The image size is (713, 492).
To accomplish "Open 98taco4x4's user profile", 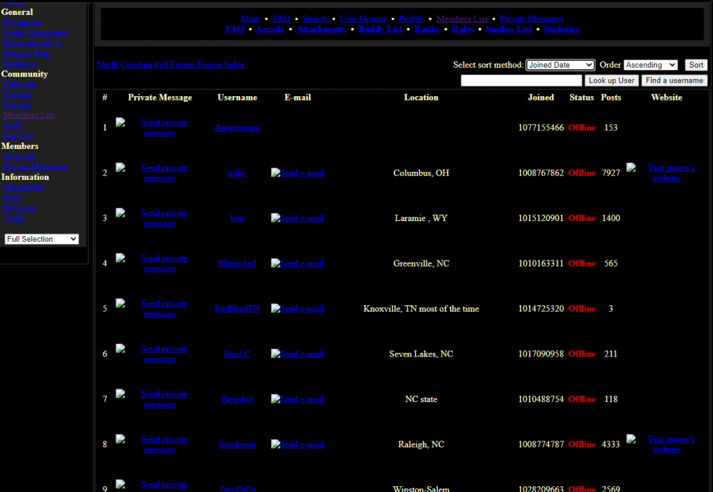I will point(237,263).
